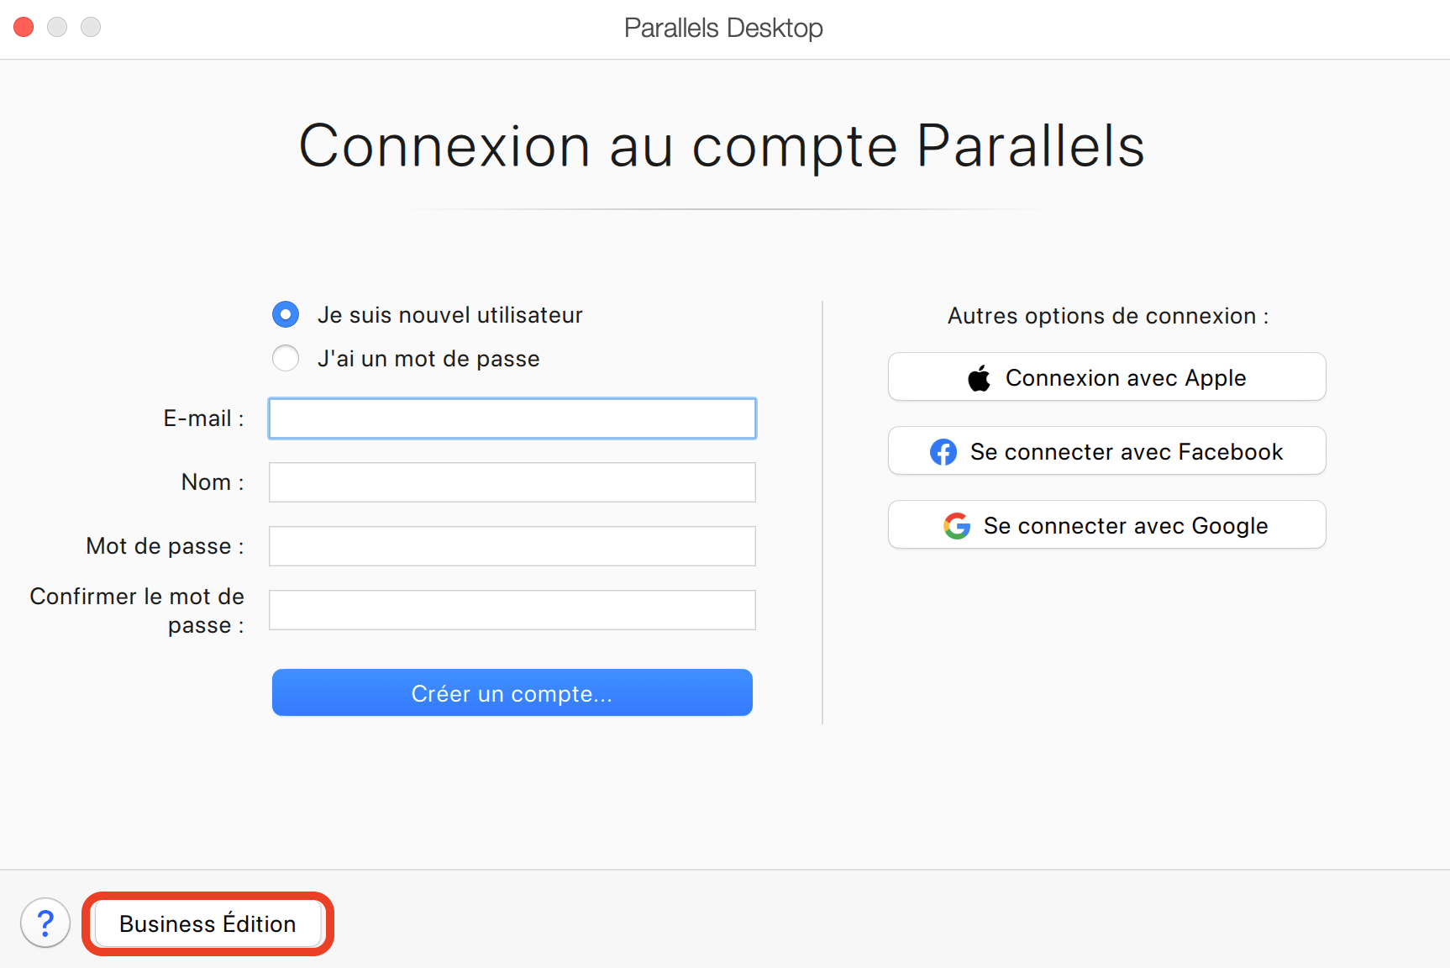Click the 'Créer un compte...' button

[512, 692]
